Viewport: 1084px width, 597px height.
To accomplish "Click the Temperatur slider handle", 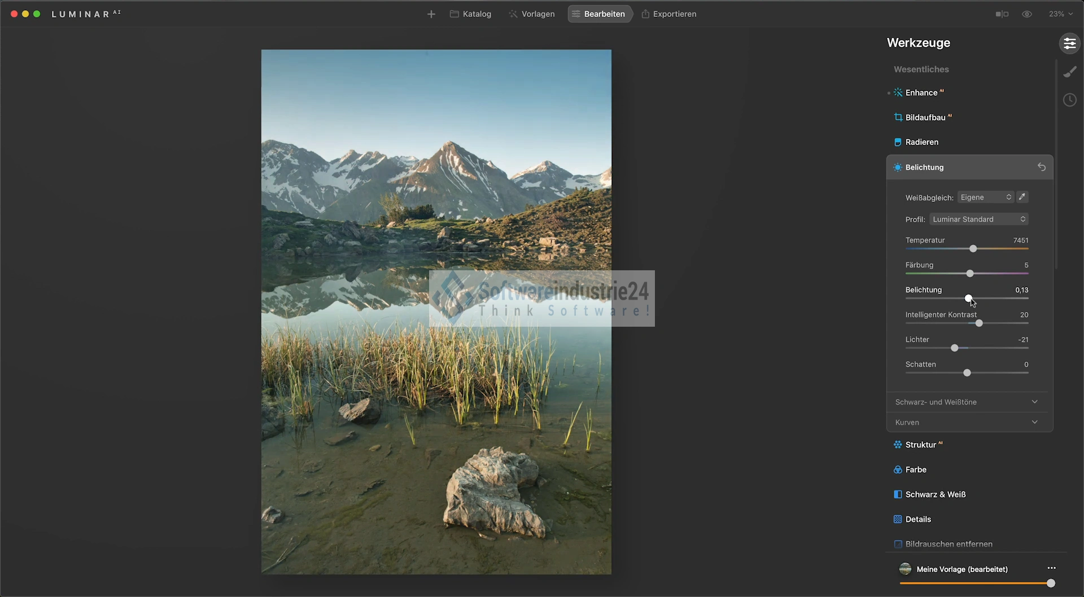I will (x=973, y=248).
